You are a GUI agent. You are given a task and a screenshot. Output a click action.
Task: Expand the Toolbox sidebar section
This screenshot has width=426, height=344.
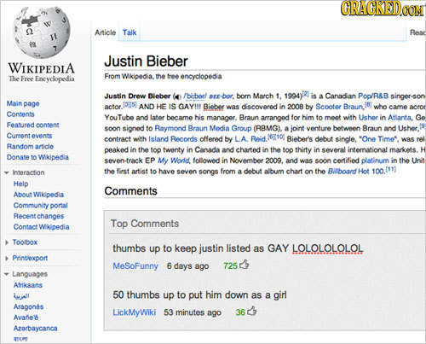point(7,242)
